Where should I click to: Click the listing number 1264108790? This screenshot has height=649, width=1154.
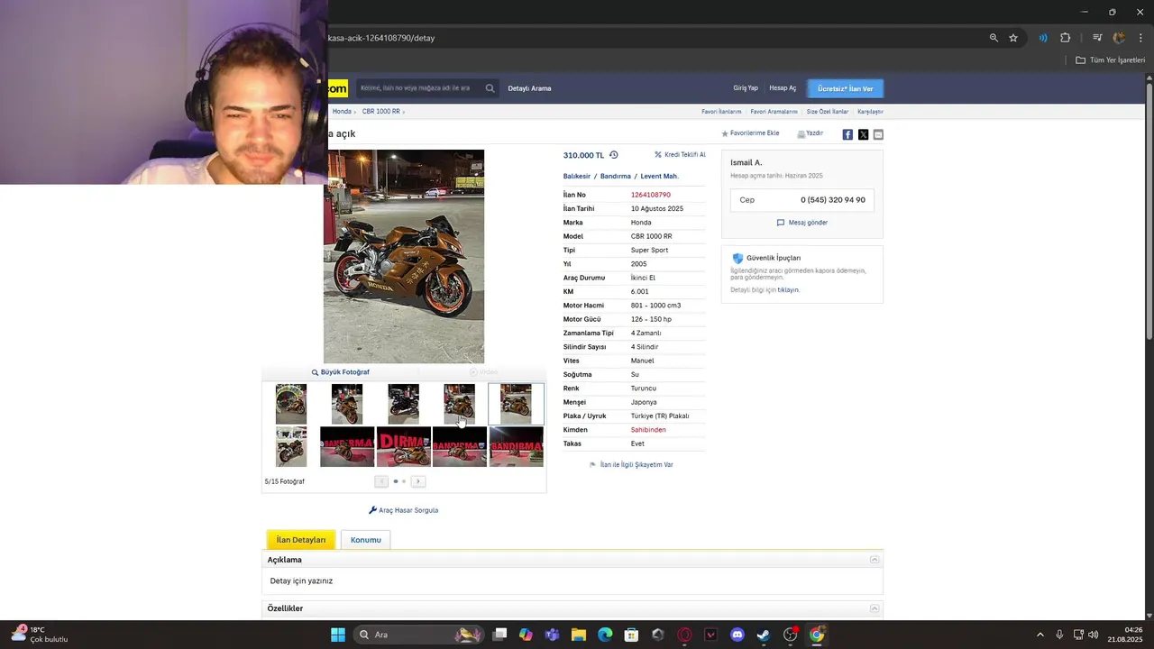tap(651, 195)
